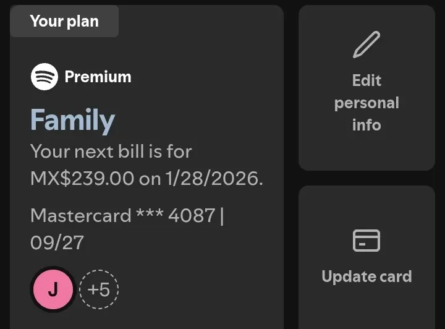Screen dimensions: 445x329
Task: Click the word "info" in edit tile
Action: [x=367, y=125]
